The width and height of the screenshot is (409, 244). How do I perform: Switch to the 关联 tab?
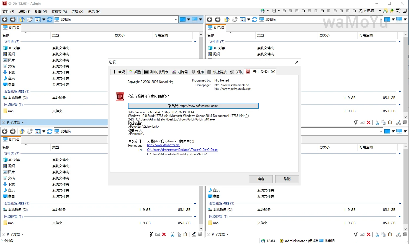236,72
